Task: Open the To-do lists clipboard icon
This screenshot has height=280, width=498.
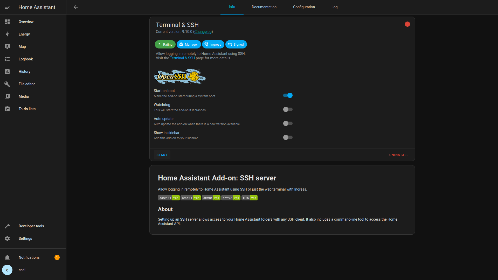Action: (x=7, y=109)
